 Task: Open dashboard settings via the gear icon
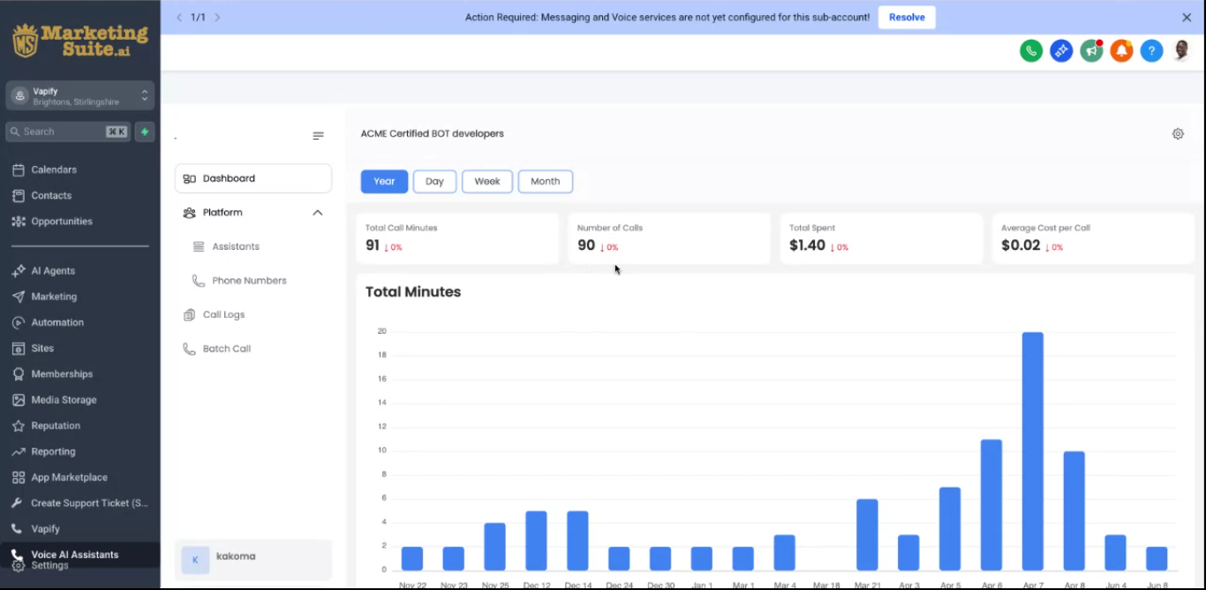tap(1178, 133)
